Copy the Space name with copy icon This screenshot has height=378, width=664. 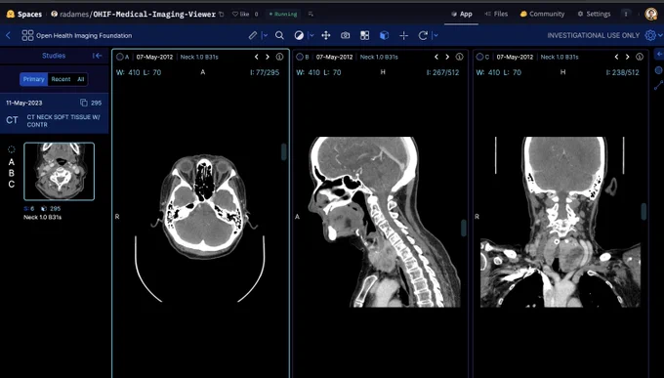coord(221,14)
